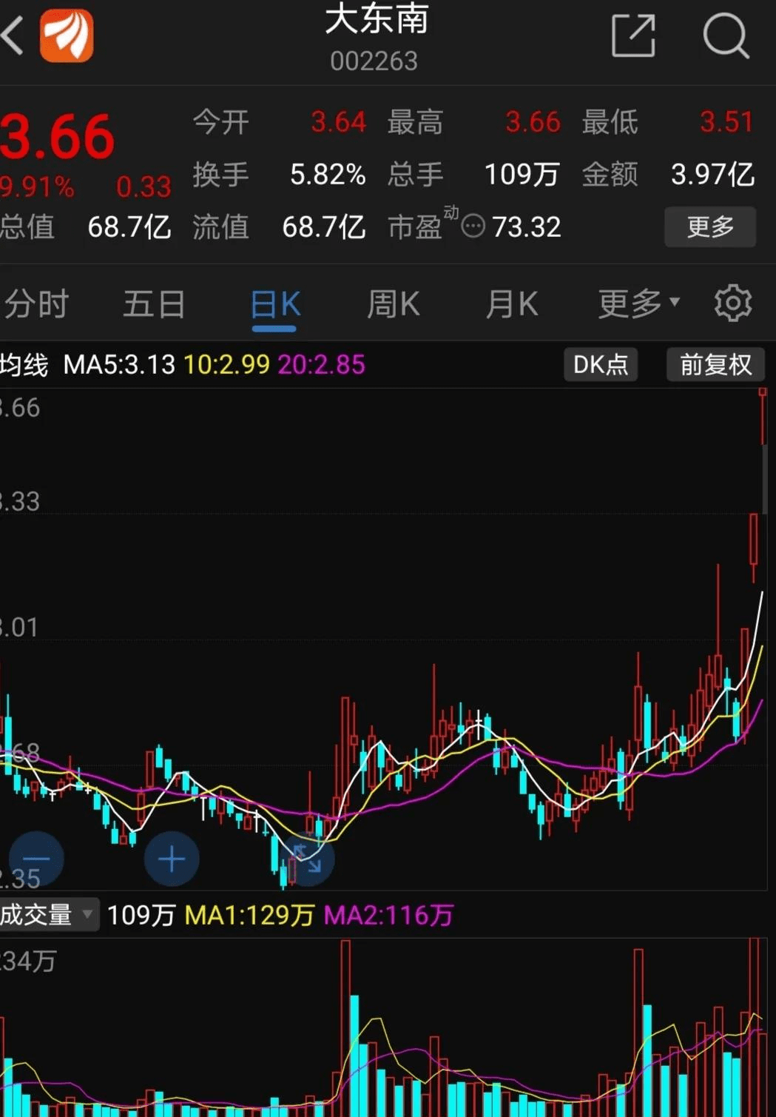Image resolution: width=776 pixels, height=1117 pixels.
Task: Tap the tallest volume bar at right
Action: pos(754,1027)
